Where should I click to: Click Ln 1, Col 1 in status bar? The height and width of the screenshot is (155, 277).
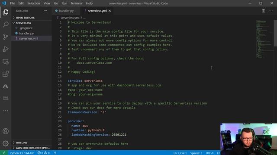pos(180,153)
